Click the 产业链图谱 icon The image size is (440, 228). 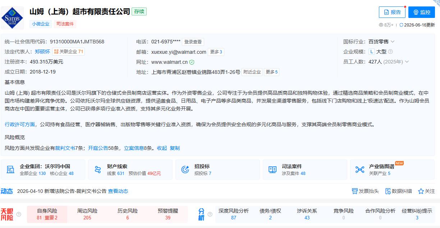pyautogui.click(x=360, y=170)
